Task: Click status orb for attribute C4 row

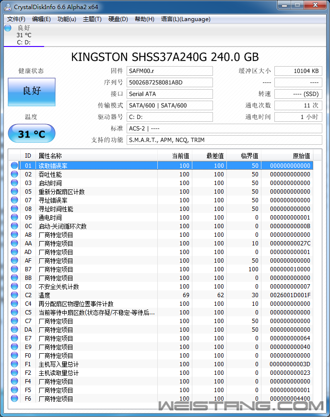Action: coord(14,304)
